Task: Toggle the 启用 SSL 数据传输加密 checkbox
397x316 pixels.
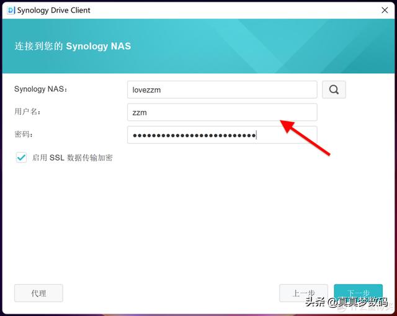Action: [21, 158]
